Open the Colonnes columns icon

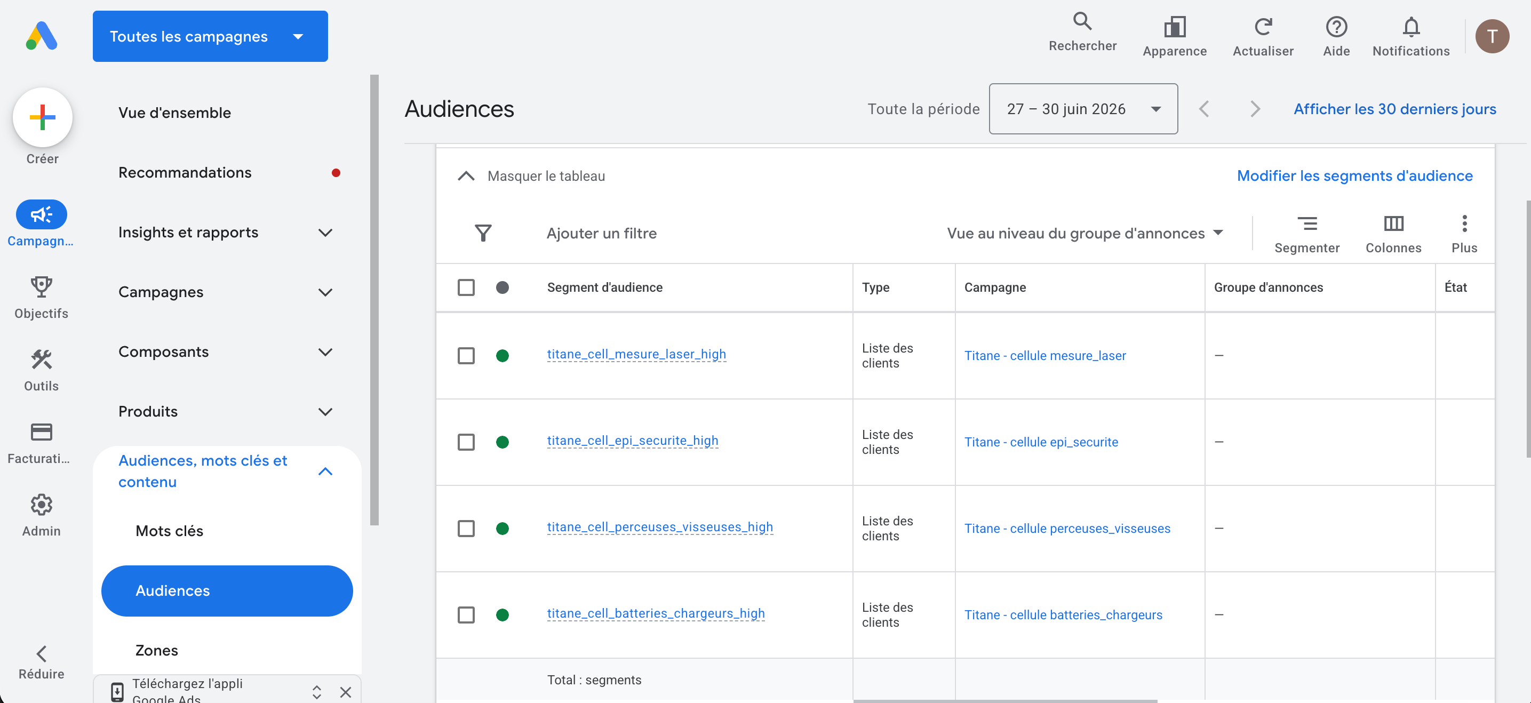tap(1393, 224)
